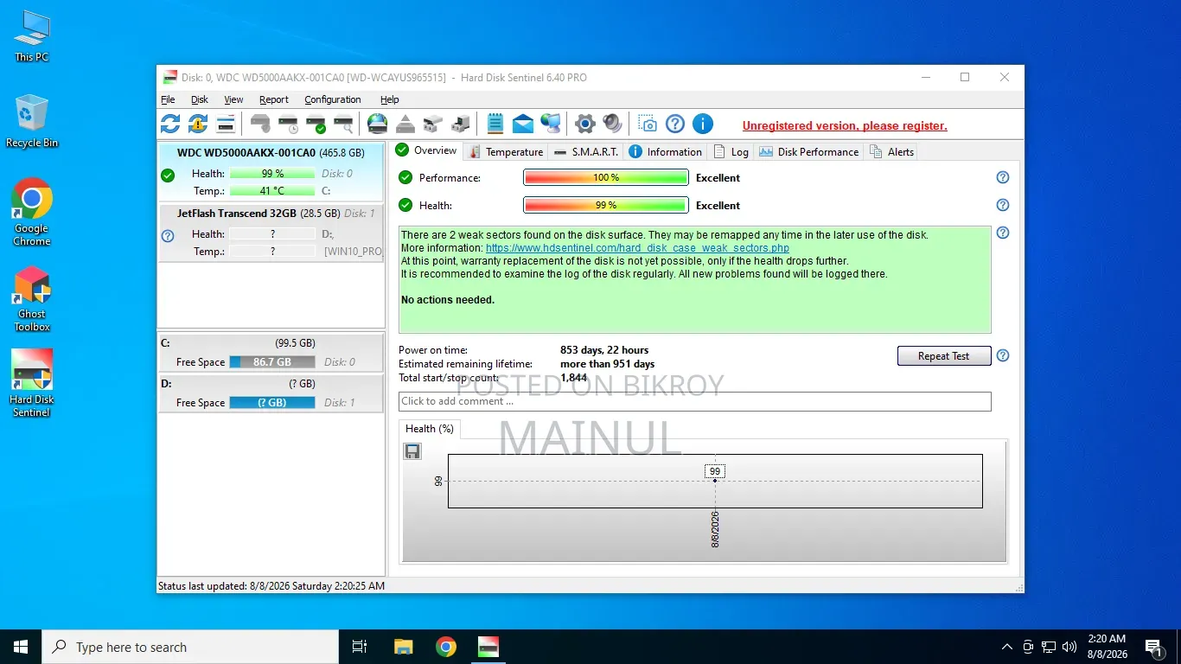The image size is (1181, 664).
Task: Click the 'Status last updated' status bar text
Action: (x=271, y=586)
